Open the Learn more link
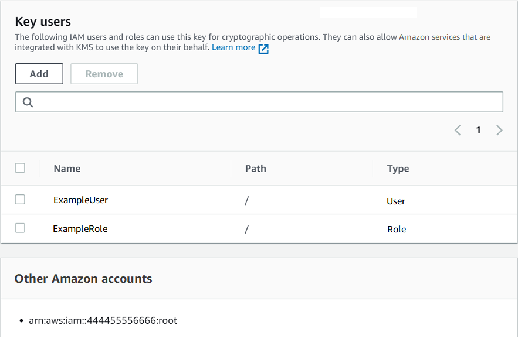The width and height of the screenshot is (518, 339). point(233,47)
